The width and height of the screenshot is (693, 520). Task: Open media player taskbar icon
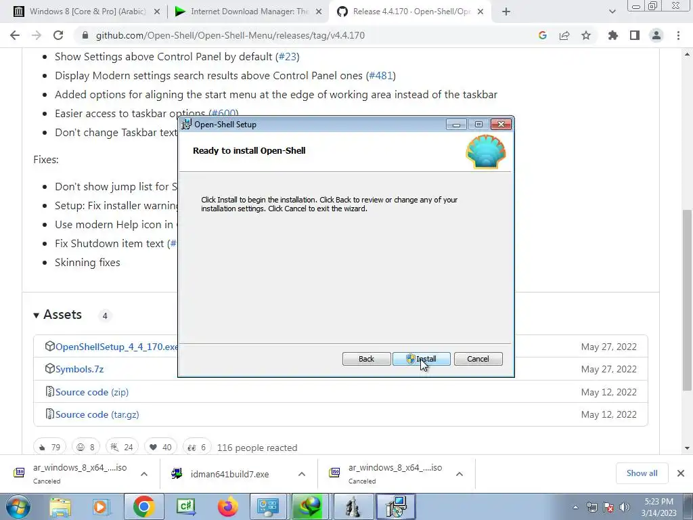(101, 507)
